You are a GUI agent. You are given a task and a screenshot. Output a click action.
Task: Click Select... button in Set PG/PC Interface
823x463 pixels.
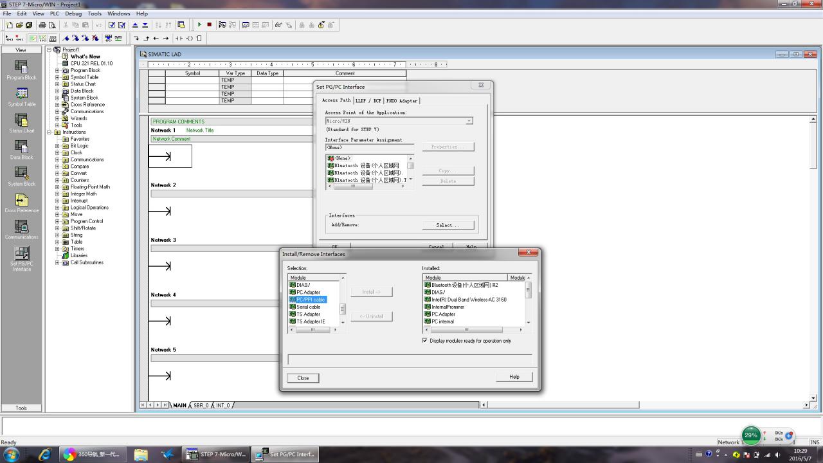tap(448, 225)
